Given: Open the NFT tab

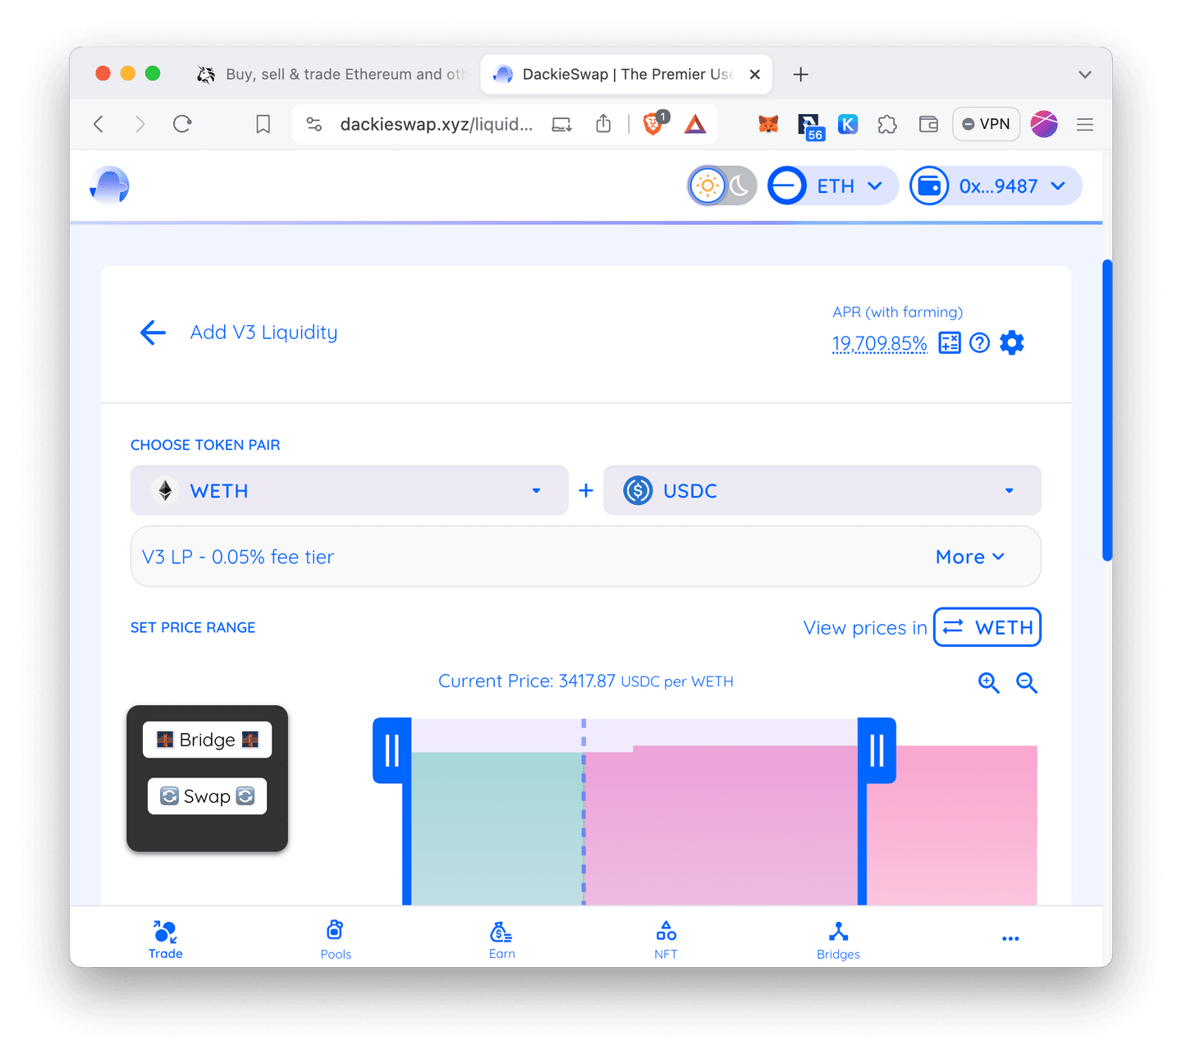Looking at the screenshot, I should (667, 940).
